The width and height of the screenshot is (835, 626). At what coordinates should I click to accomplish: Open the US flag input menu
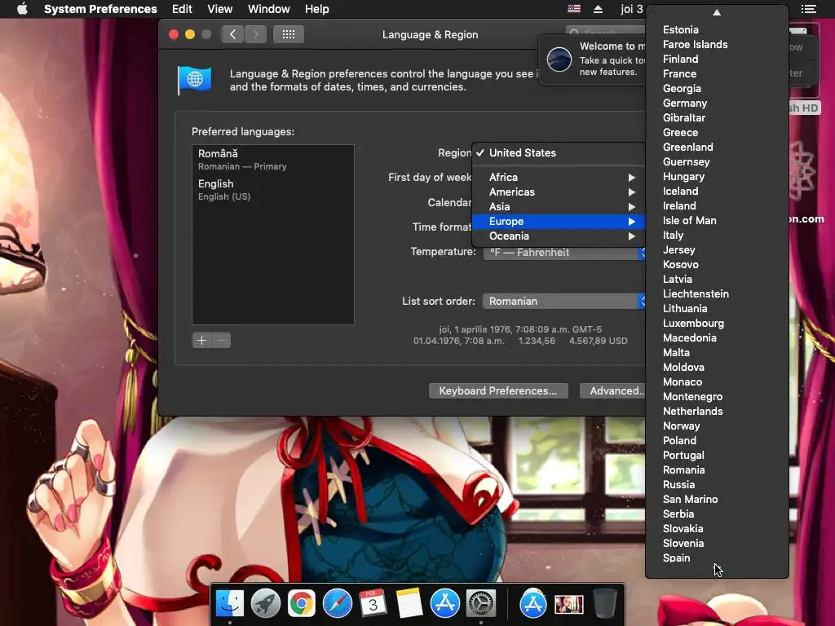point(574,9)
